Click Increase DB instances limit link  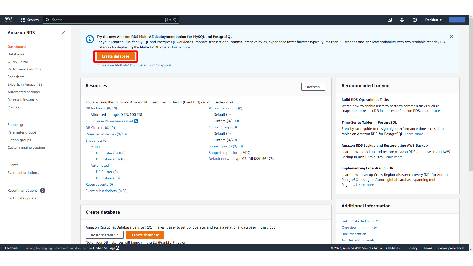[x=112, y=121]
